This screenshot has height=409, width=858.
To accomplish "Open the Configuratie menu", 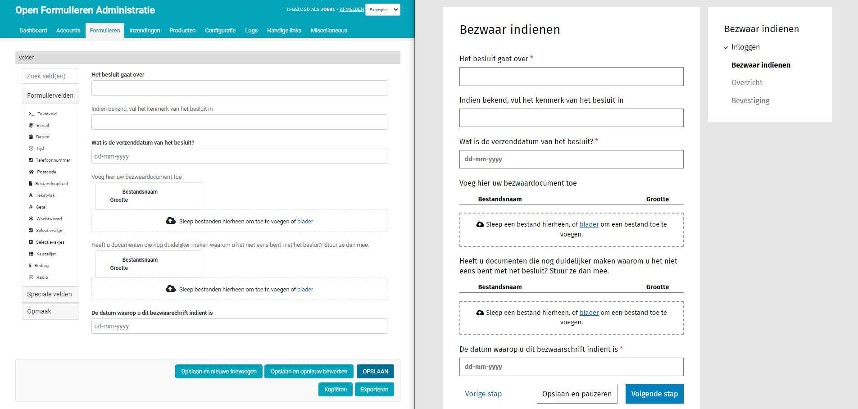I will [220, 31].
